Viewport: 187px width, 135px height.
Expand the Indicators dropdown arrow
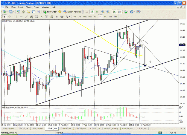point(128,12)
